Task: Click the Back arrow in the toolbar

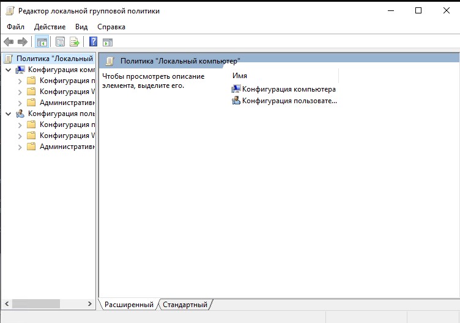Action: pos(9,42)
